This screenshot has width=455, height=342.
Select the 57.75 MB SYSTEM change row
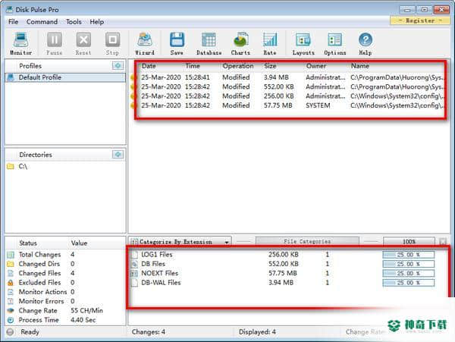tap(287, 105)
